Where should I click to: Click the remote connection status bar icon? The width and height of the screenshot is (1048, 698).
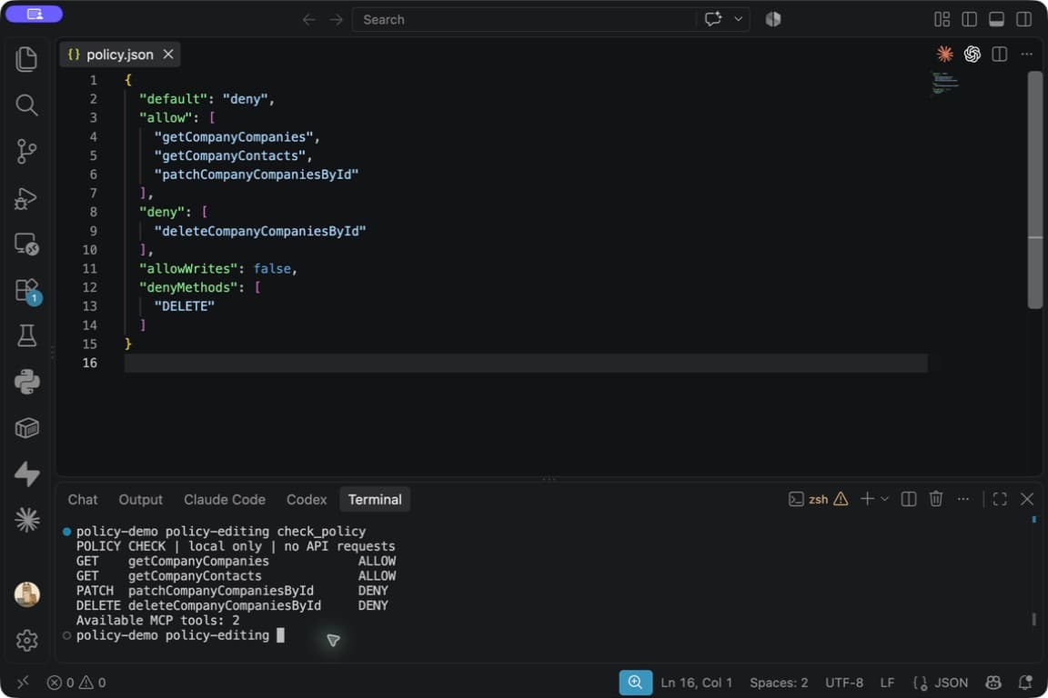23,682
